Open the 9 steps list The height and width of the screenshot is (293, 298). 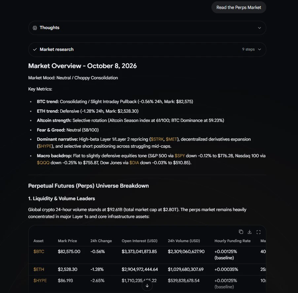click(x=248, y=50)
